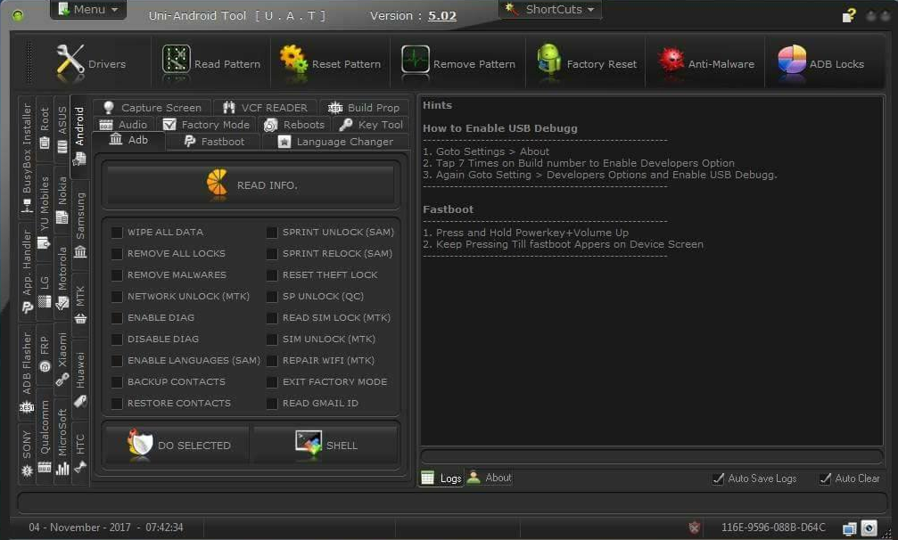The image size is (898, 540).
Task: Open the SONY side tab
Action: (x=27, y=454)
